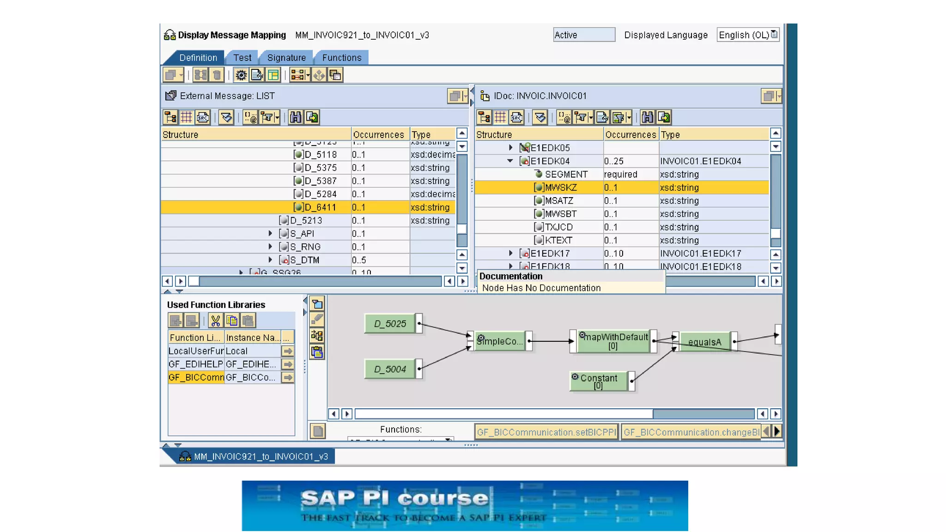
Task: Click the clipboard paste icon beside mapping canvas
Action: [x=317, y=352]
